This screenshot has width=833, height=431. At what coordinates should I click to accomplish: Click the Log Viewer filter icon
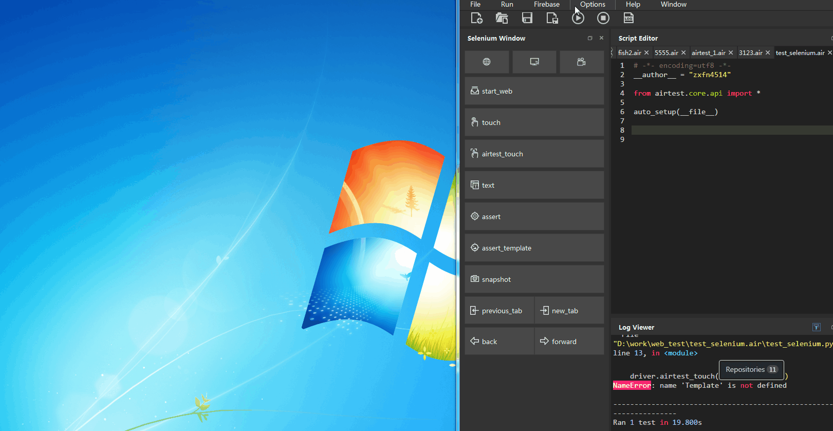[816, 327]
